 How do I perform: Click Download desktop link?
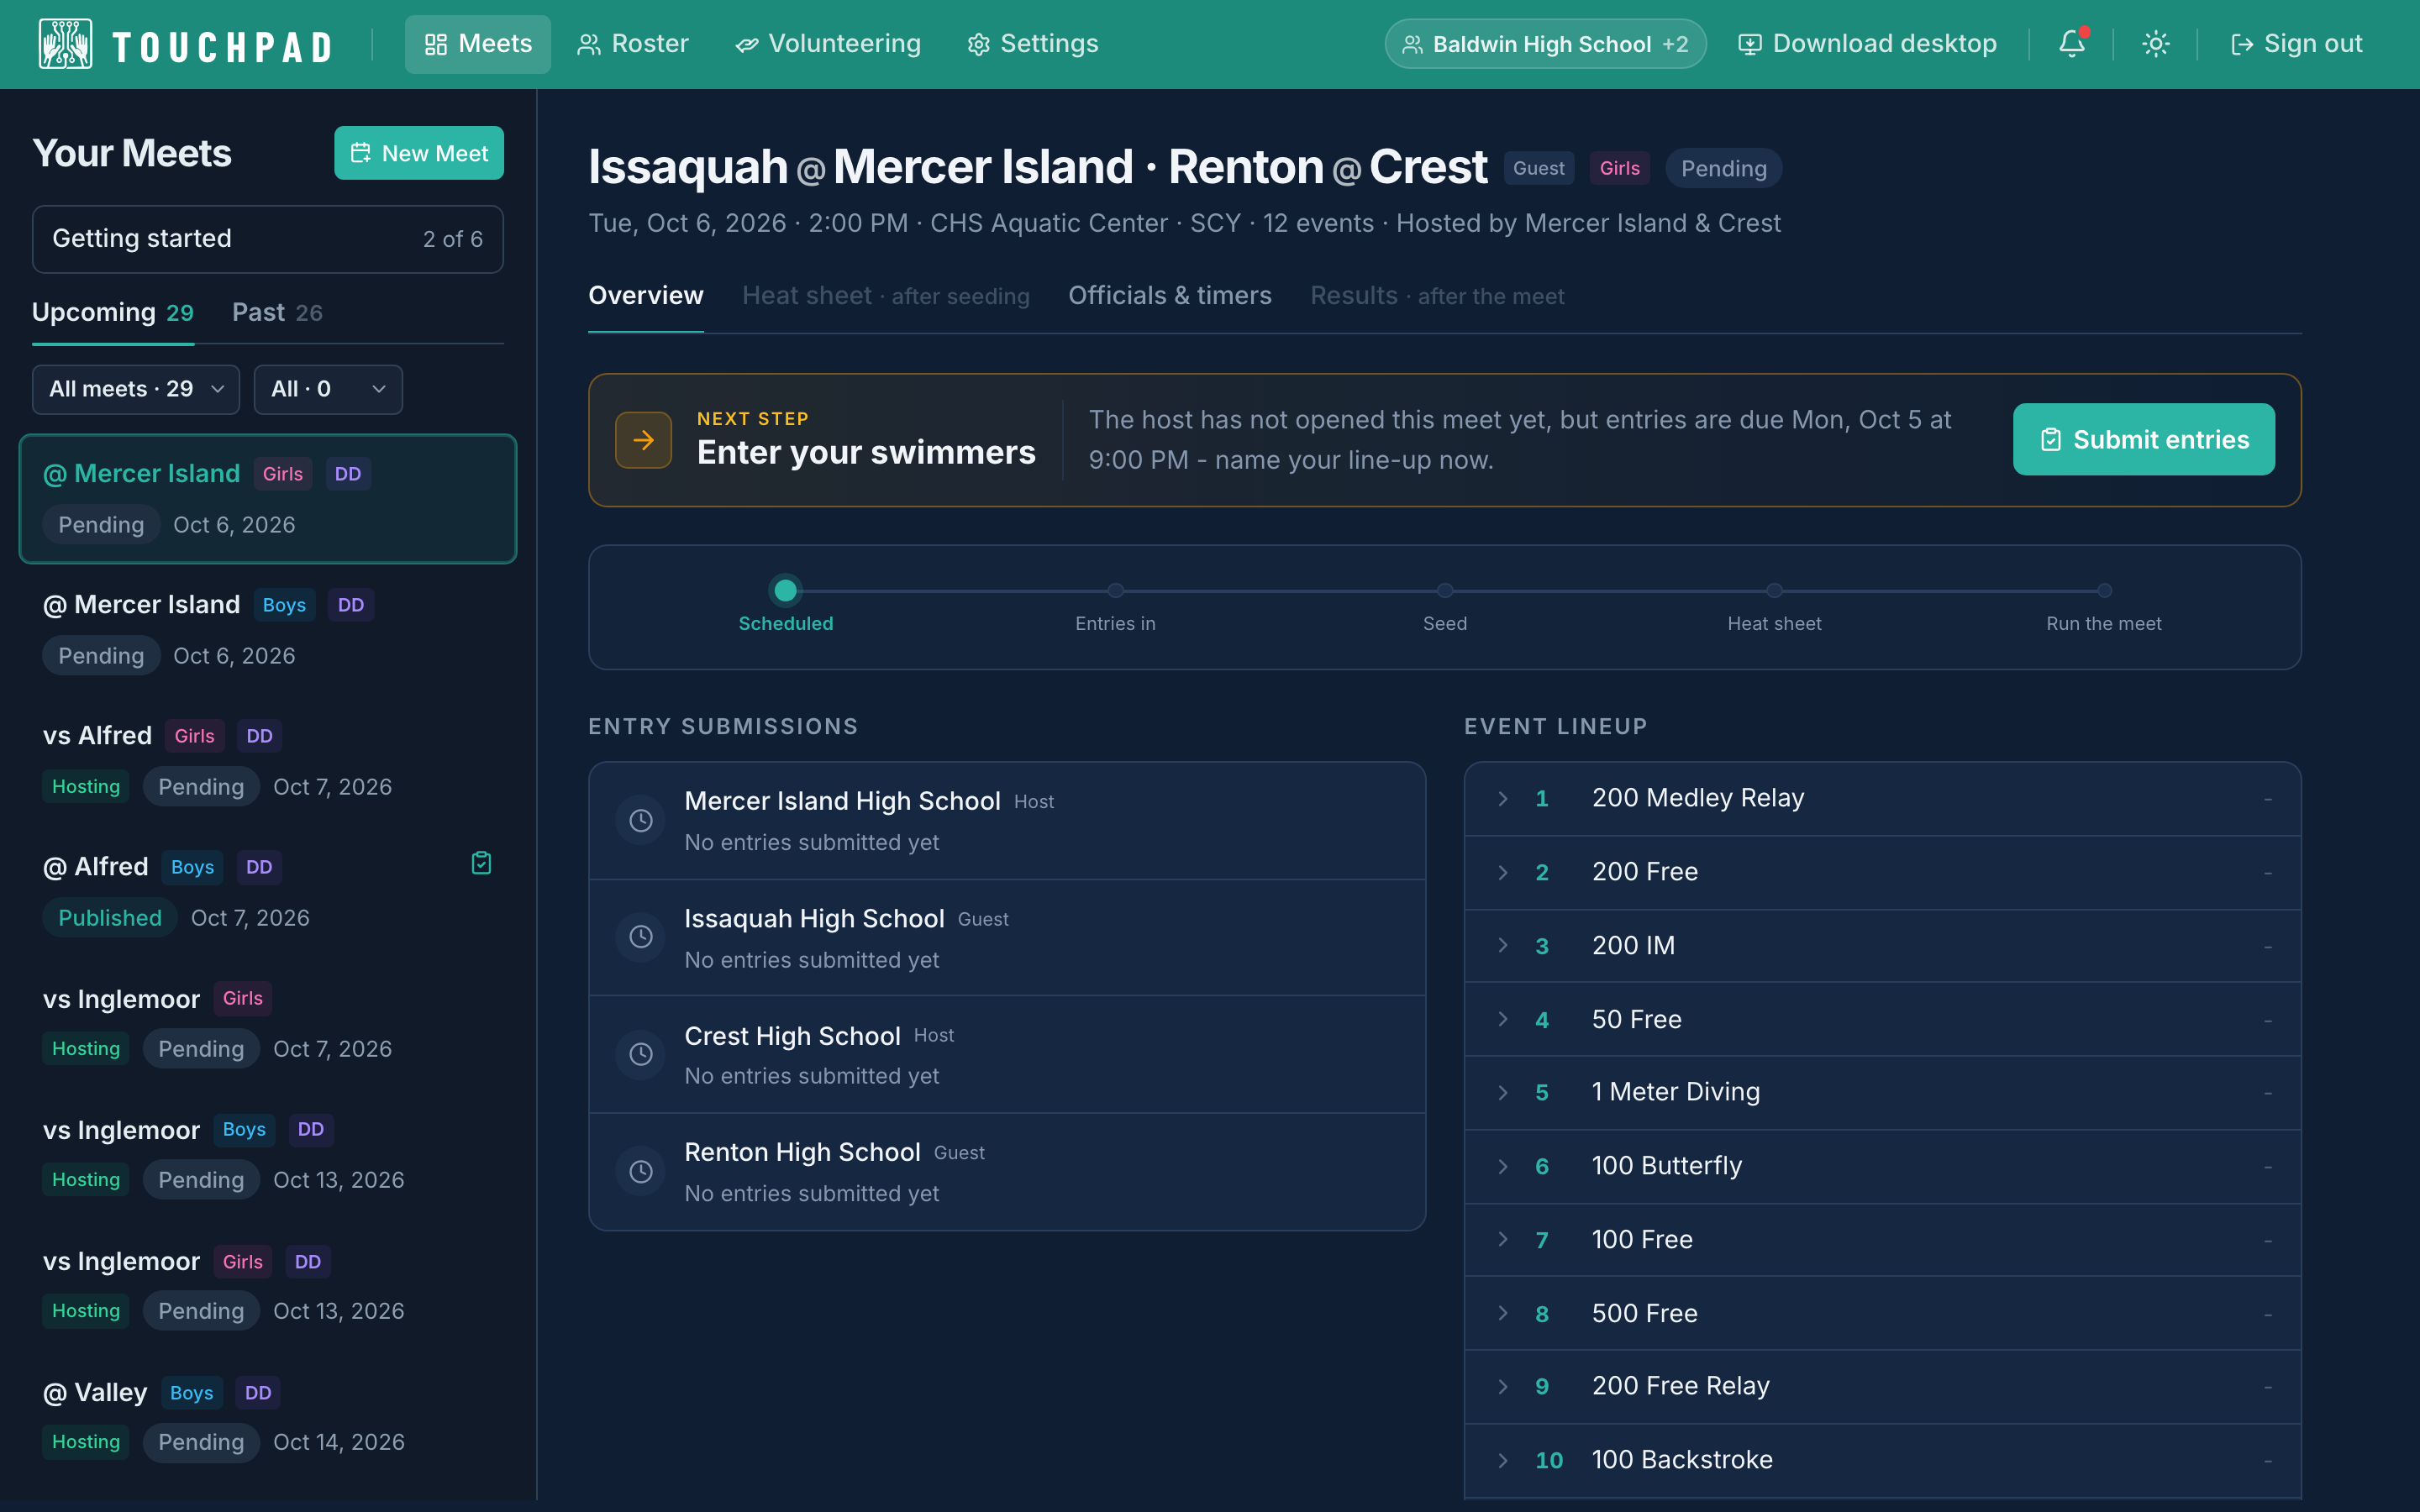1867,44
